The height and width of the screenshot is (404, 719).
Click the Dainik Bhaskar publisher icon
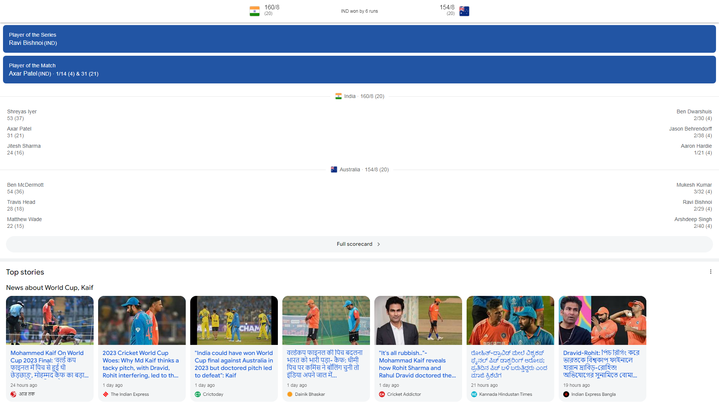[289, 394]
